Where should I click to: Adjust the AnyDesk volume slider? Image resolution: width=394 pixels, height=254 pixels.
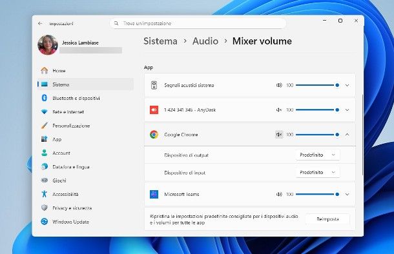[x=318, y=110]
